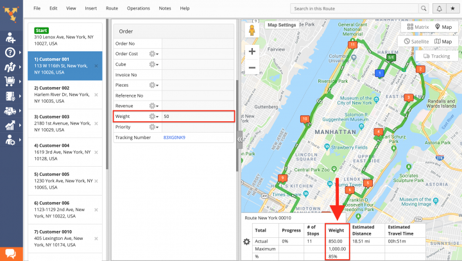462x261 pixels.
Task: Click map marker number 9
Action: [282, 178]
